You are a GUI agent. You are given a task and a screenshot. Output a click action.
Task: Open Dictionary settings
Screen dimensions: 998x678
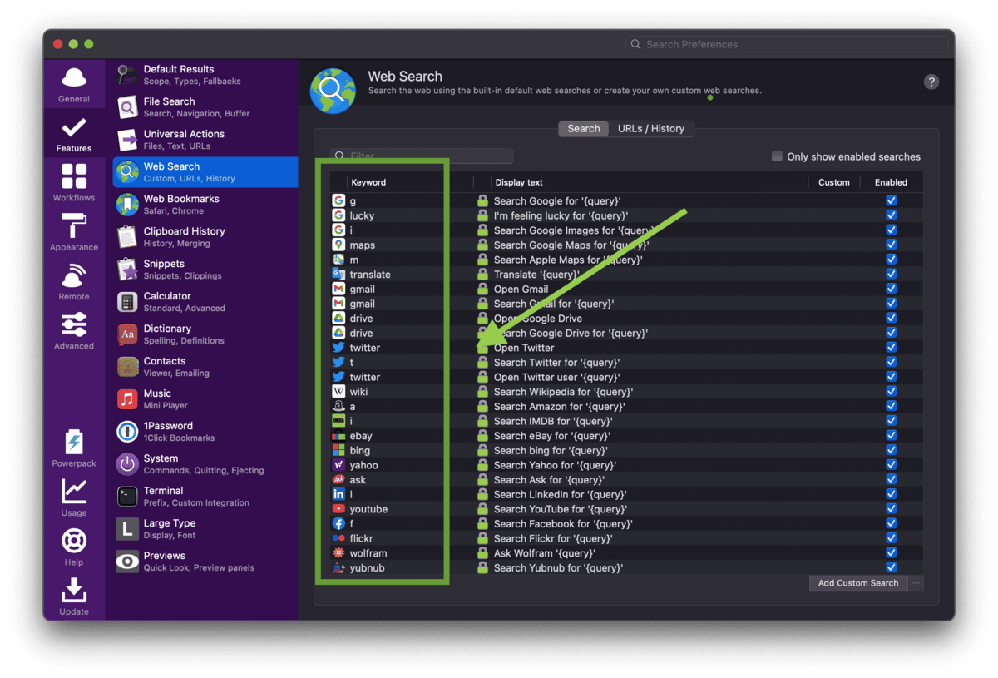(x=205, y=334)
